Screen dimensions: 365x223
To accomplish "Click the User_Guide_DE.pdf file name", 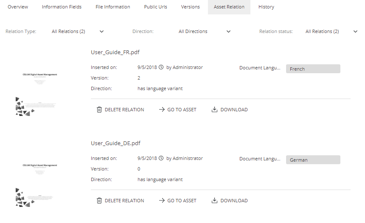I will click(115, 143).
